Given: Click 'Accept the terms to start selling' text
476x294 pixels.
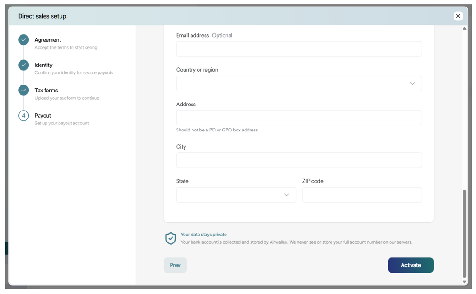Looking at the screenshot, I should [66, 48].
